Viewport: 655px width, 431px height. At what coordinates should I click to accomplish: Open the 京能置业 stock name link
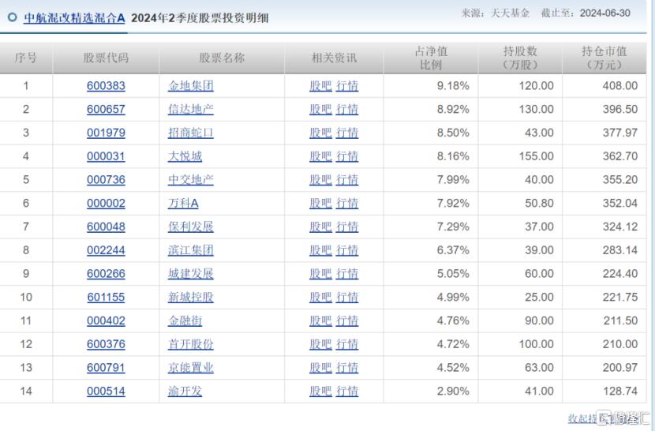click(191, 368)
